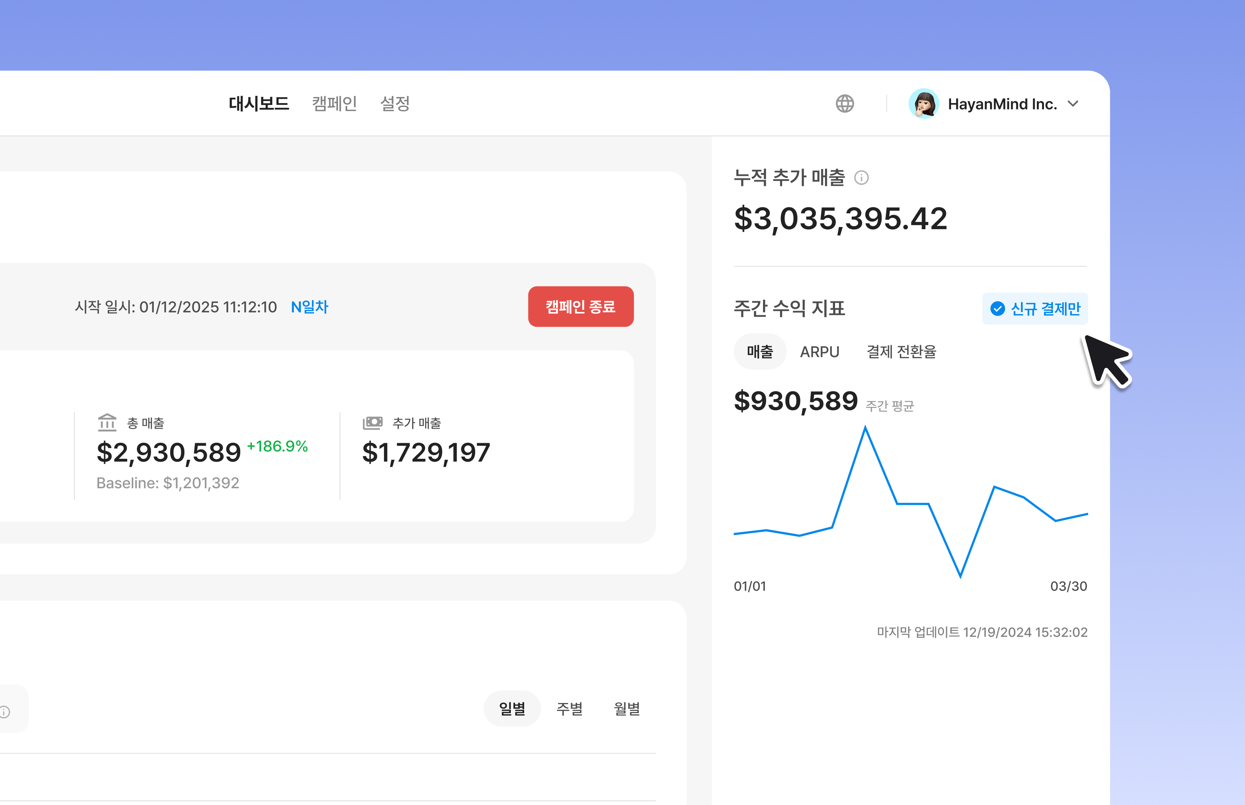
Task: Switch to the 결제 전환율 tab
Action: [901, 352]
